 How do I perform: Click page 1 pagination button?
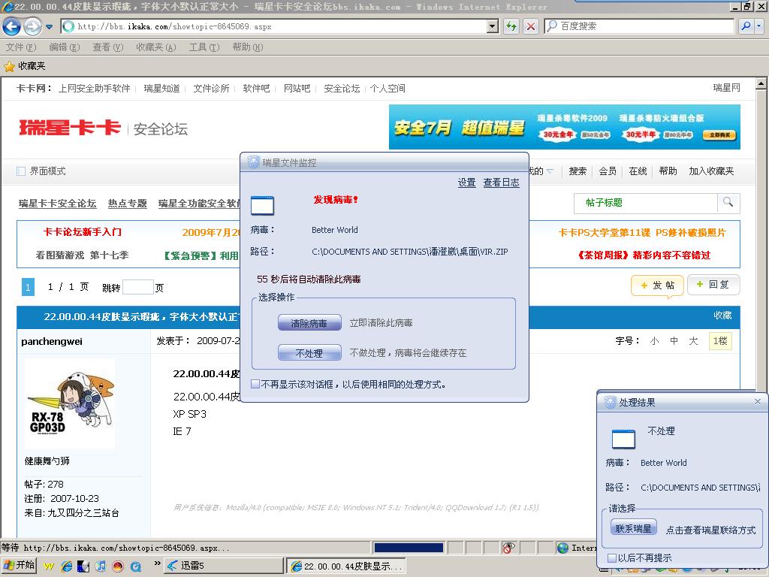click(x=28, y=287)
